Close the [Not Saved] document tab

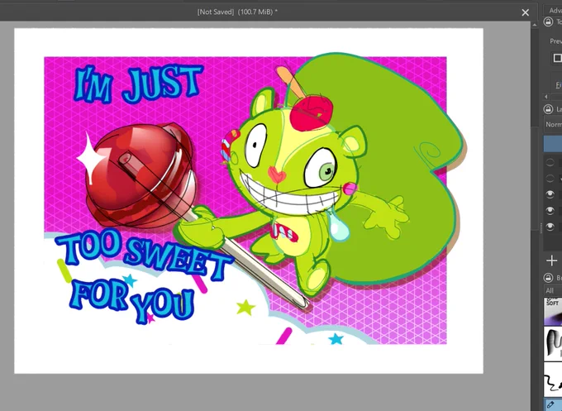tap(525, 12)
